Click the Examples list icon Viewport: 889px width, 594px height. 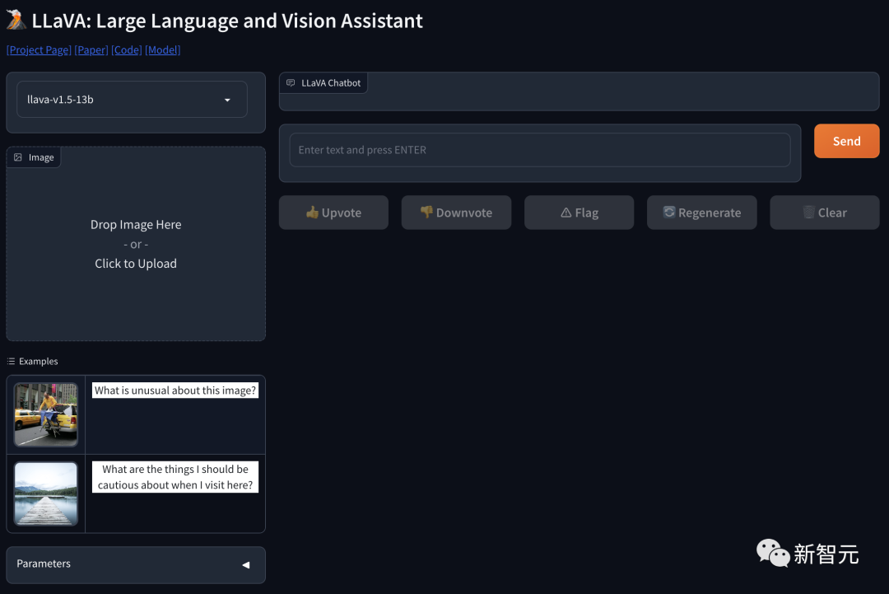point(12,362)
